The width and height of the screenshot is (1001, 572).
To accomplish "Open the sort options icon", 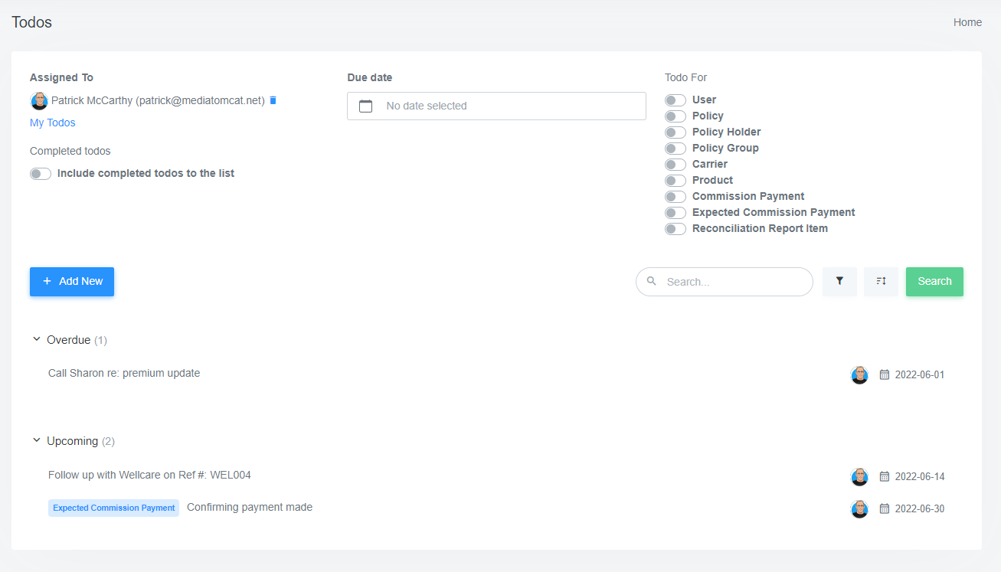I will point(881,282).
